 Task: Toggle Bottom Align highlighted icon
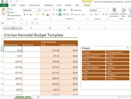click(x=60, y=10)
